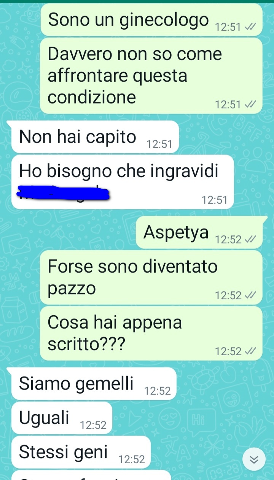Select the 'Sono un ginecologo' message bubble
Image resolution: width=274 pixels, height=480 pixels.
[x=151, y=20]
